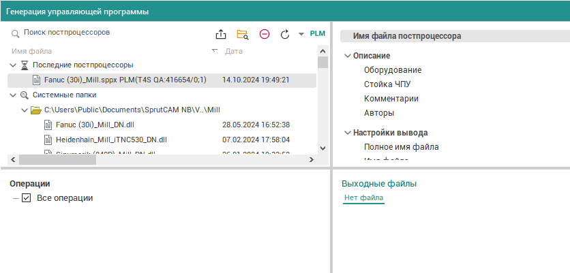This screenshot has height=273, width=570.
Task: Click the yellow folder icon for Mill path
Action: 36,110
